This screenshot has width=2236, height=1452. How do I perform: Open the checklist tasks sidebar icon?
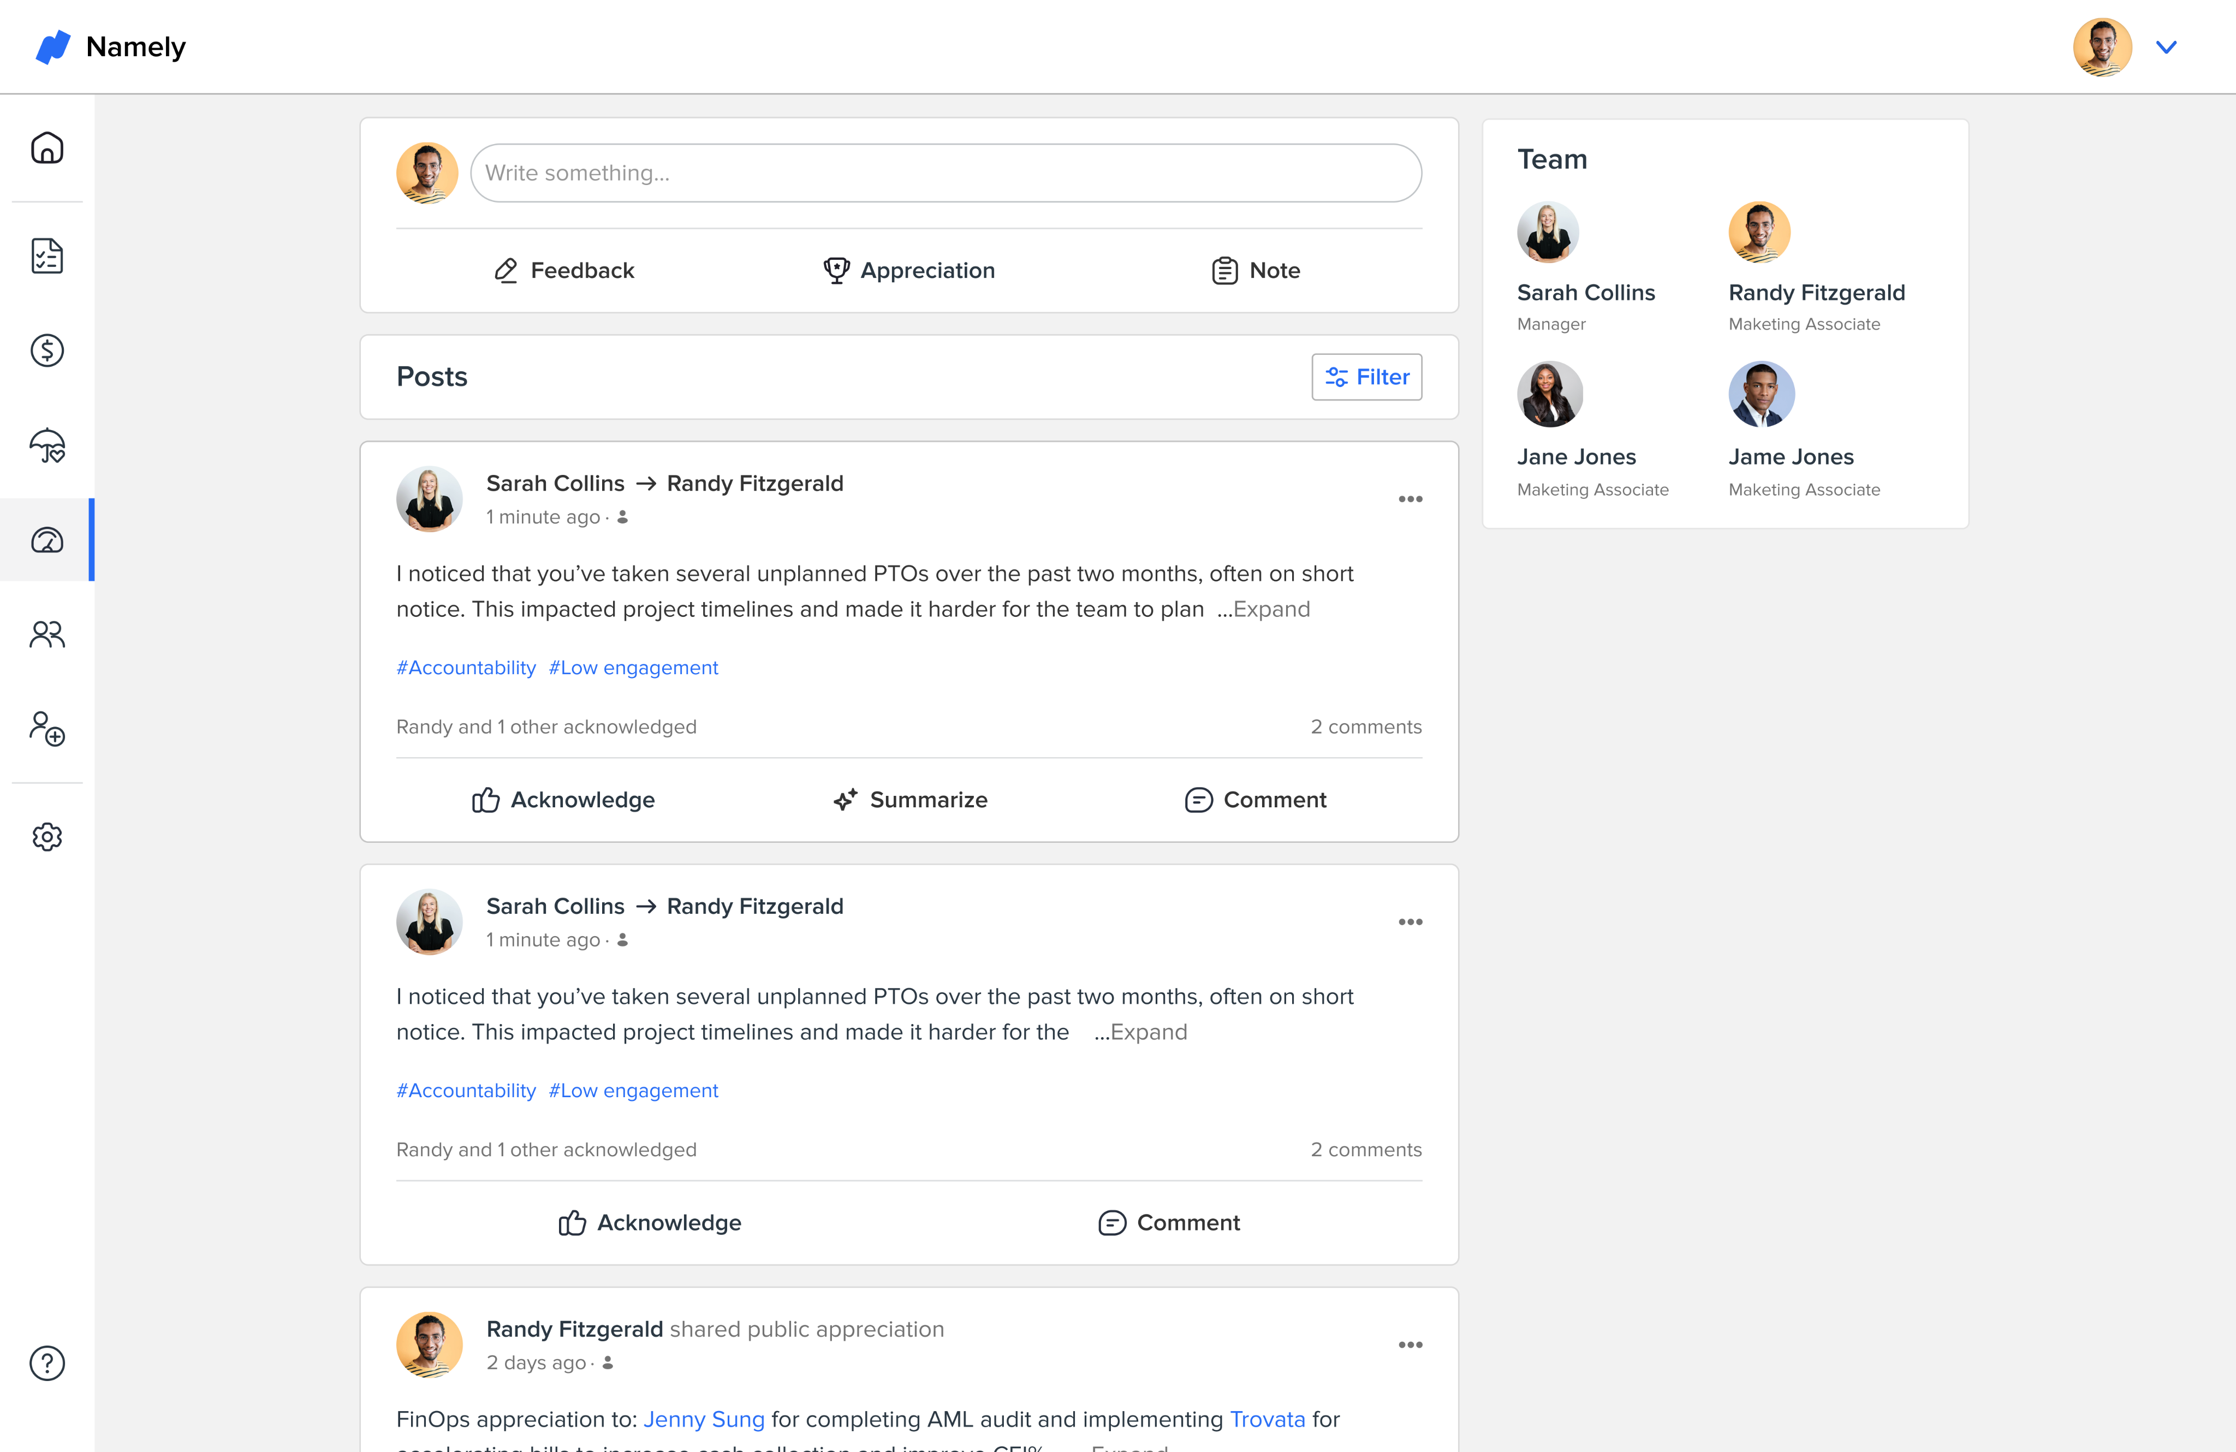tap(47, 255)
